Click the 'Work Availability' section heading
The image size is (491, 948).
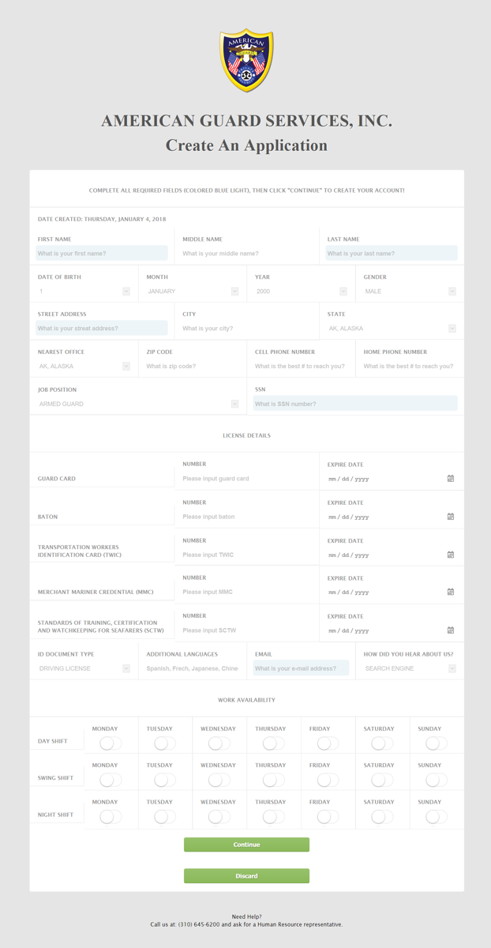click(x=246, y=700)
